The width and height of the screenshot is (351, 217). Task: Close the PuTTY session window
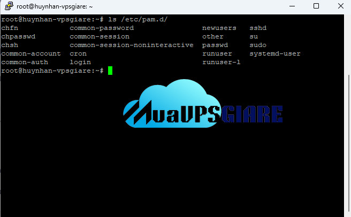339,6
